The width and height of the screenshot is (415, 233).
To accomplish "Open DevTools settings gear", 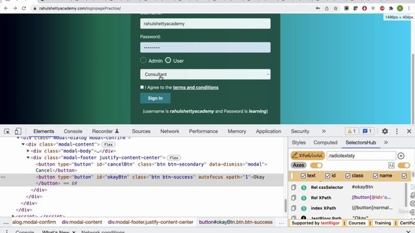I will tap(385, 131).
